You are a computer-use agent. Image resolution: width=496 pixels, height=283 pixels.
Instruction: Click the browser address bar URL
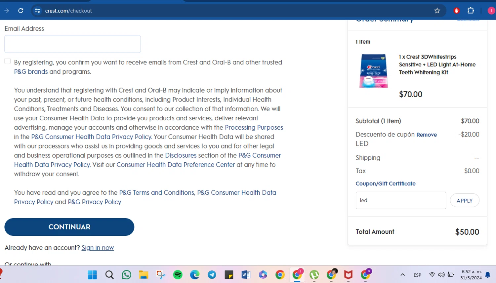point(68,11)
